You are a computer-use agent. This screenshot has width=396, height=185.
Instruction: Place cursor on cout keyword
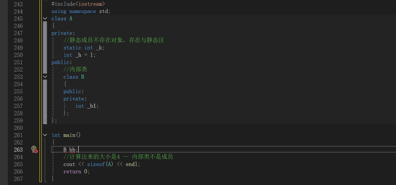coord(69,164)
